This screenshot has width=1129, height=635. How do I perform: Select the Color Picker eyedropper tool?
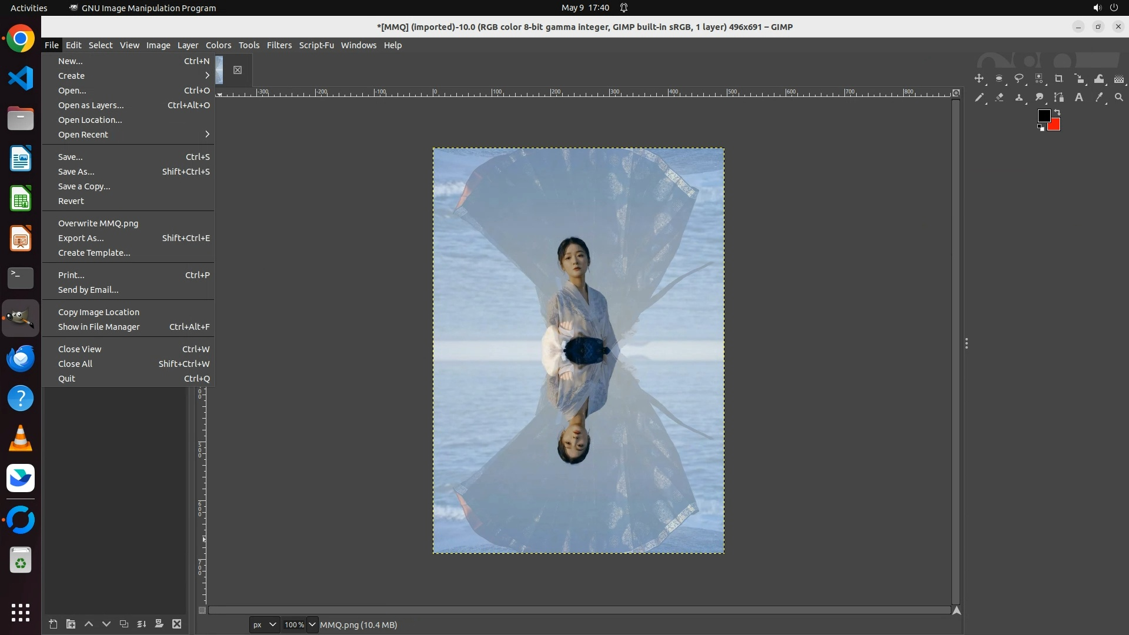pyautogui.click(x=1099, y=98)
